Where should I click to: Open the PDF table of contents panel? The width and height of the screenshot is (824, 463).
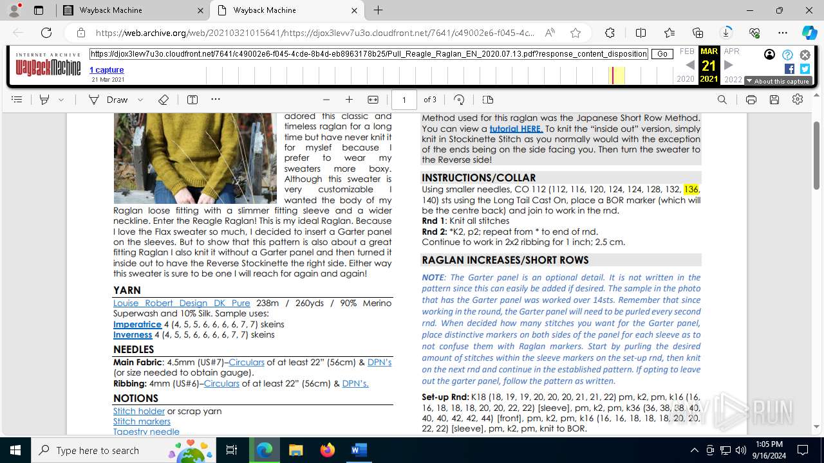point(17,100)
